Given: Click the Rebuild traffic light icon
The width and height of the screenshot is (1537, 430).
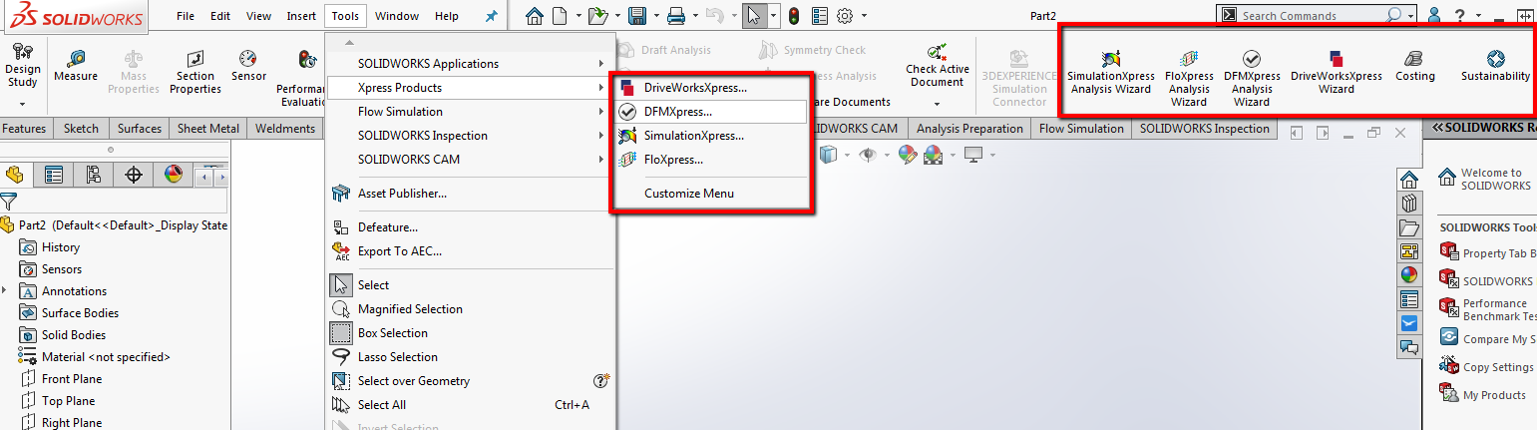Looking at the screenshot, I should point(794,16).
